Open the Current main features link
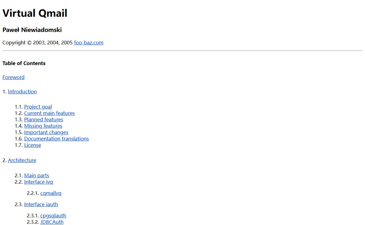 49,113
